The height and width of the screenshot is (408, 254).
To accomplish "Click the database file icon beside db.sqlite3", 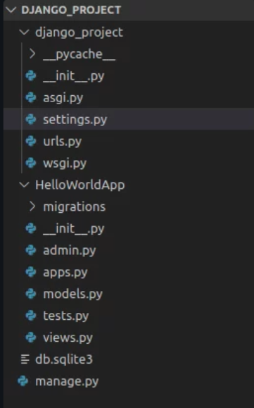I will pyautogui.click(x=25, y=359).
